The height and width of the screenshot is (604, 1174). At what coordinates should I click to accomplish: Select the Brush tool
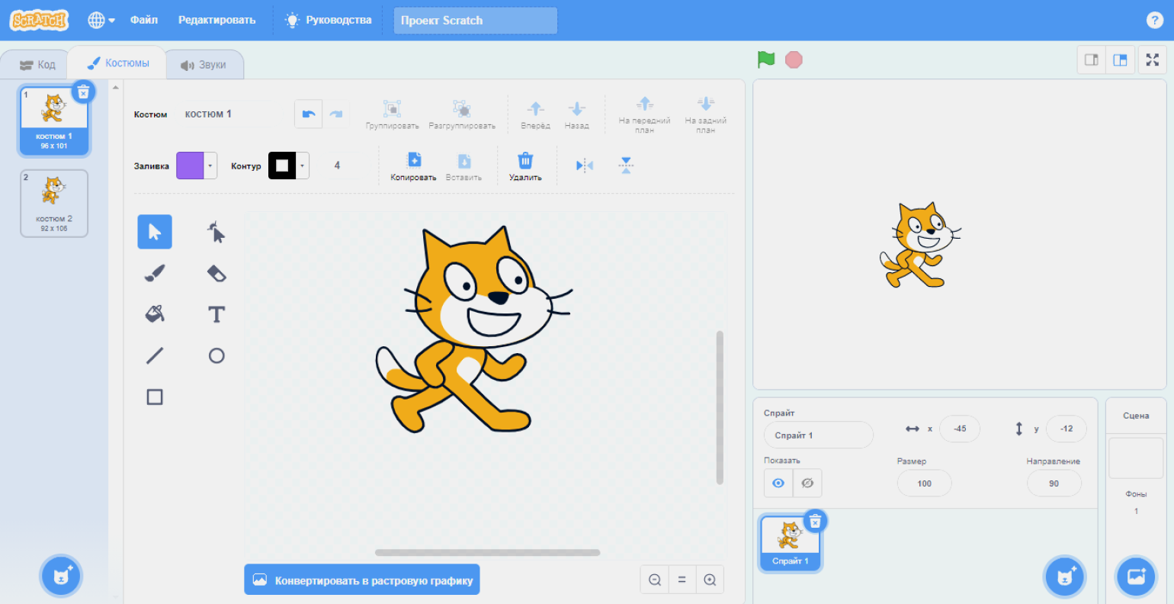[x=155, y=273]
